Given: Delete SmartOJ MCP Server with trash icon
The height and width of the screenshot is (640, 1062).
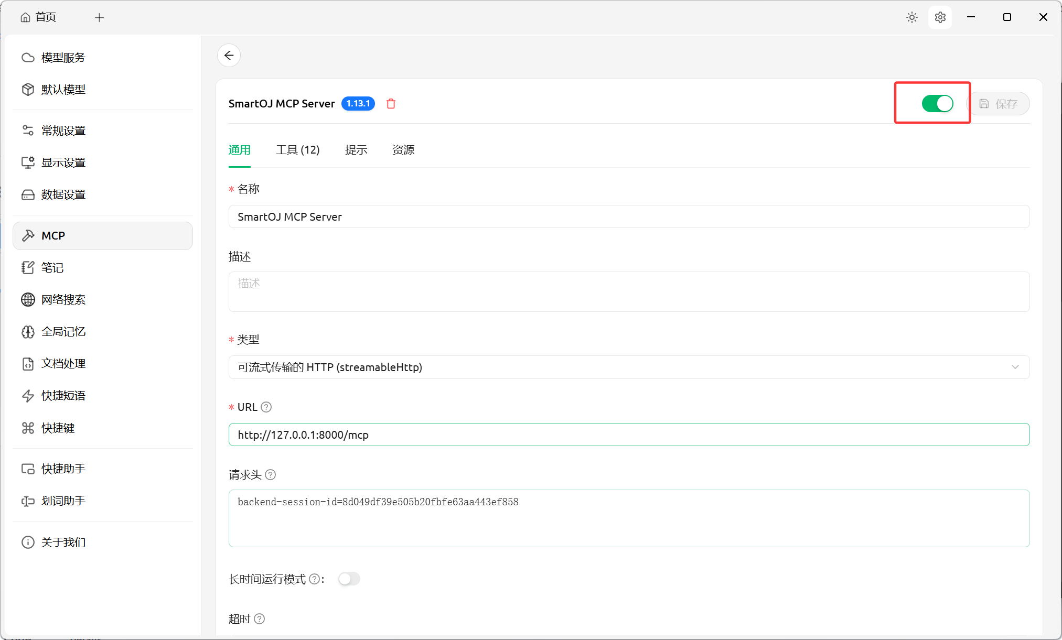Looking at the screenshot, I should [x=391, y=104].
